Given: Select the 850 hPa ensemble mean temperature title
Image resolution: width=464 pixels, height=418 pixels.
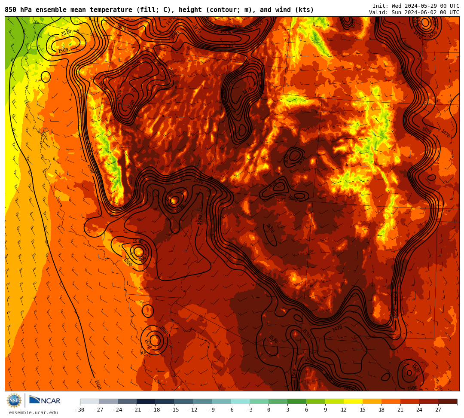Looking at the screenshot, I should (159, 10).
